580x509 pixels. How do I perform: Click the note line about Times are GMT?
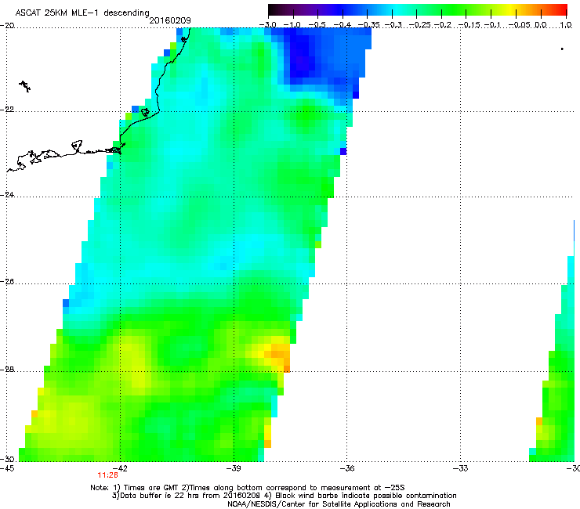coord(248,488)
